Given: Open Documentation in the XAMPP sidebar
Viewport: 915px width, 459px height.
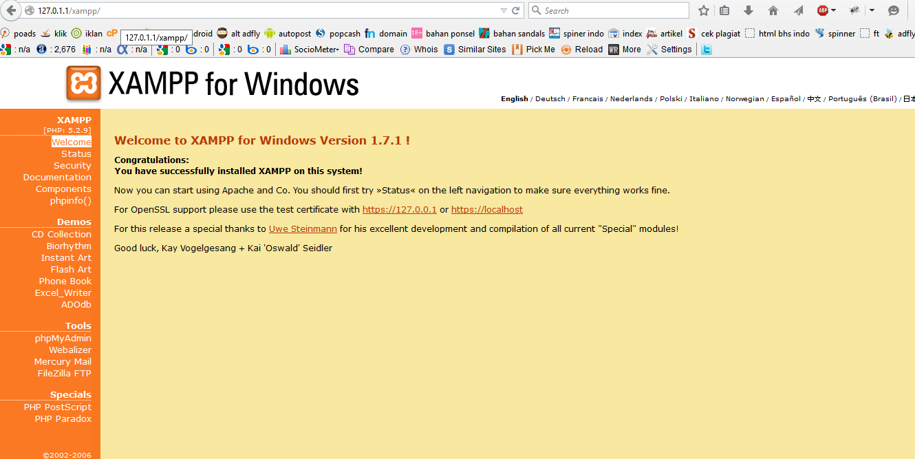Looking at the screenshot, I should click(57, 178).
